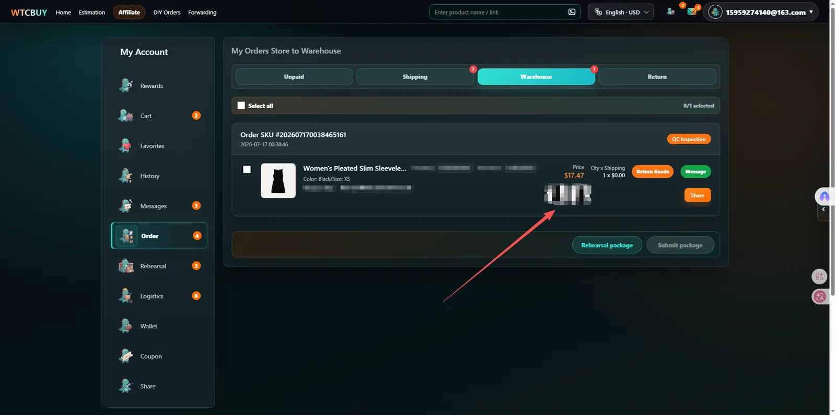Click the image search icon in search box
The height and width of the screenshot is (415, 836).
point(572,12)
